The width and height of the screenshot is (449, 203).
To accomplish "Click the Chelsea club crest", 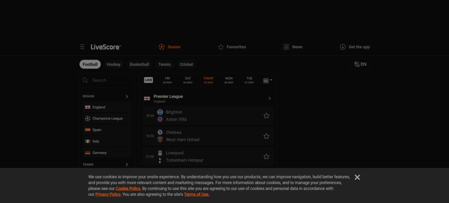I will pyautogui.click(x=160, y=132).
